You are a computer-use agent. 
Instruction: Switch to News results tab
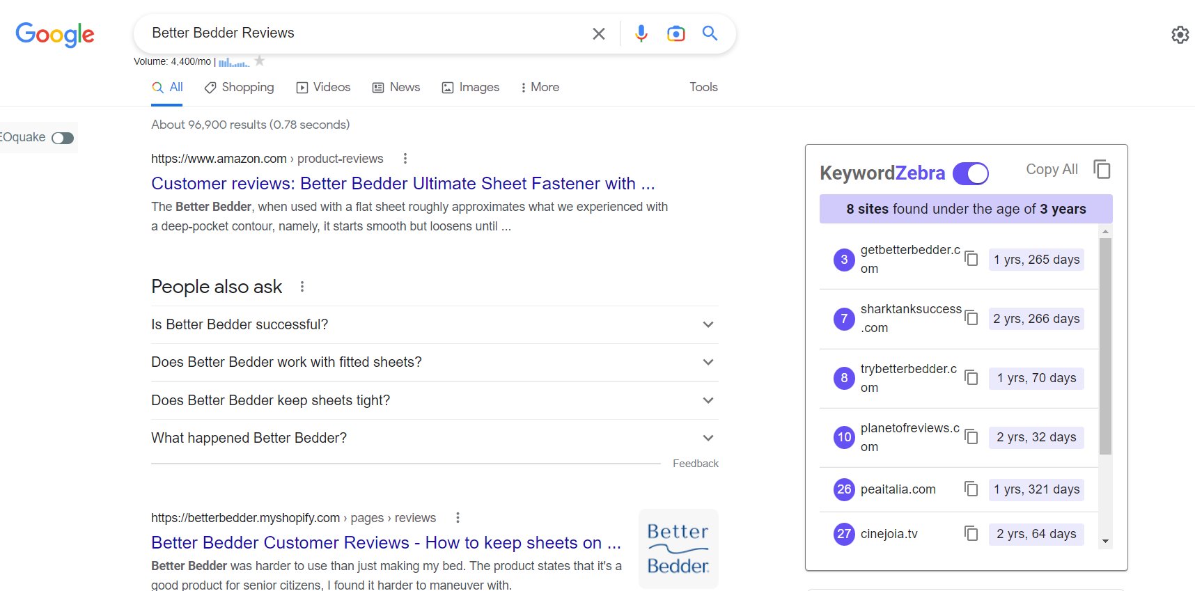pyautogui.click(x=396, y=87)
